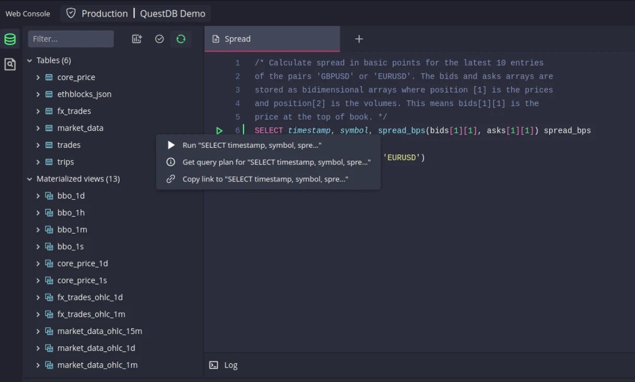Collapse the Tables (6) section
635x382 pixels.
coord(29,60)
